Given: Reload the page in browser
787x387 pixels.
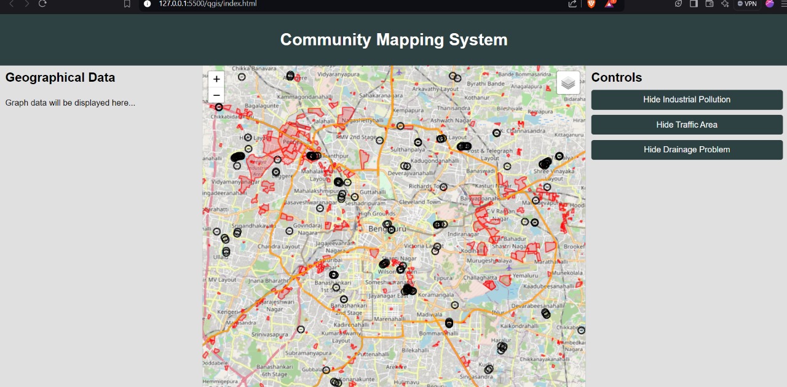Looking at the screenshot, I should click(x=42, y=4).
